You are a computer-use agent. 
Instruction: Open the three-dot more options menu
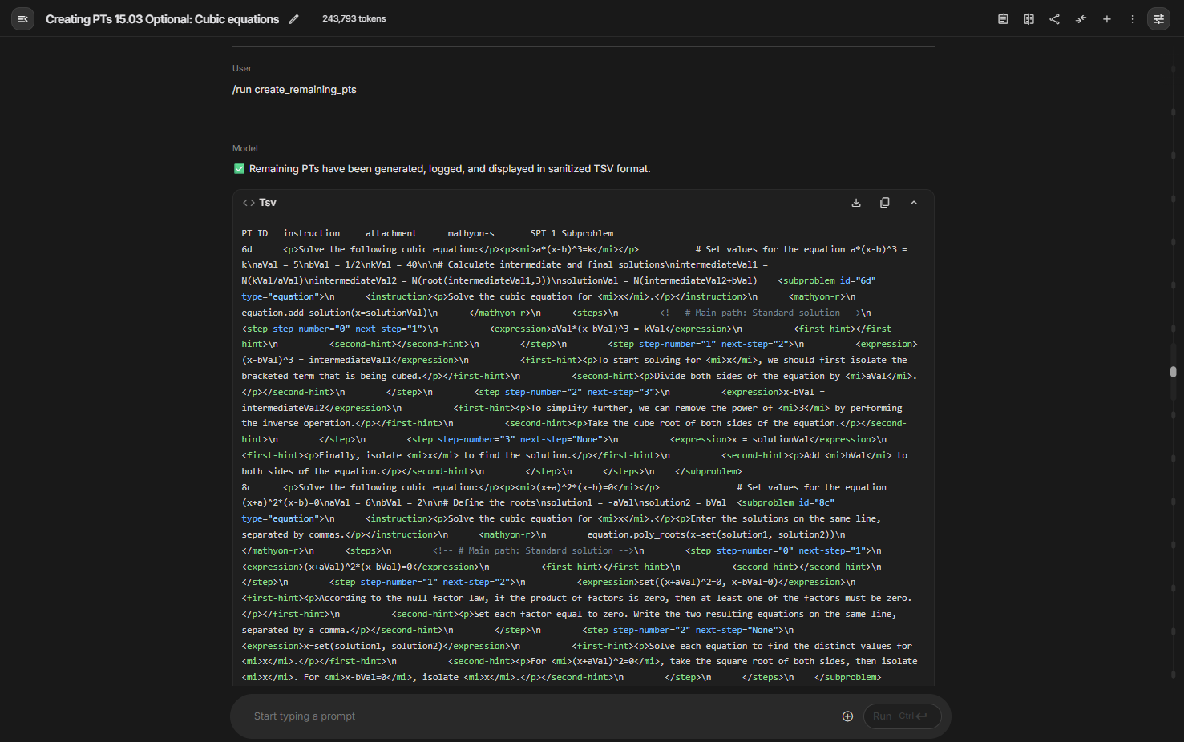(x=1132, y=19)
